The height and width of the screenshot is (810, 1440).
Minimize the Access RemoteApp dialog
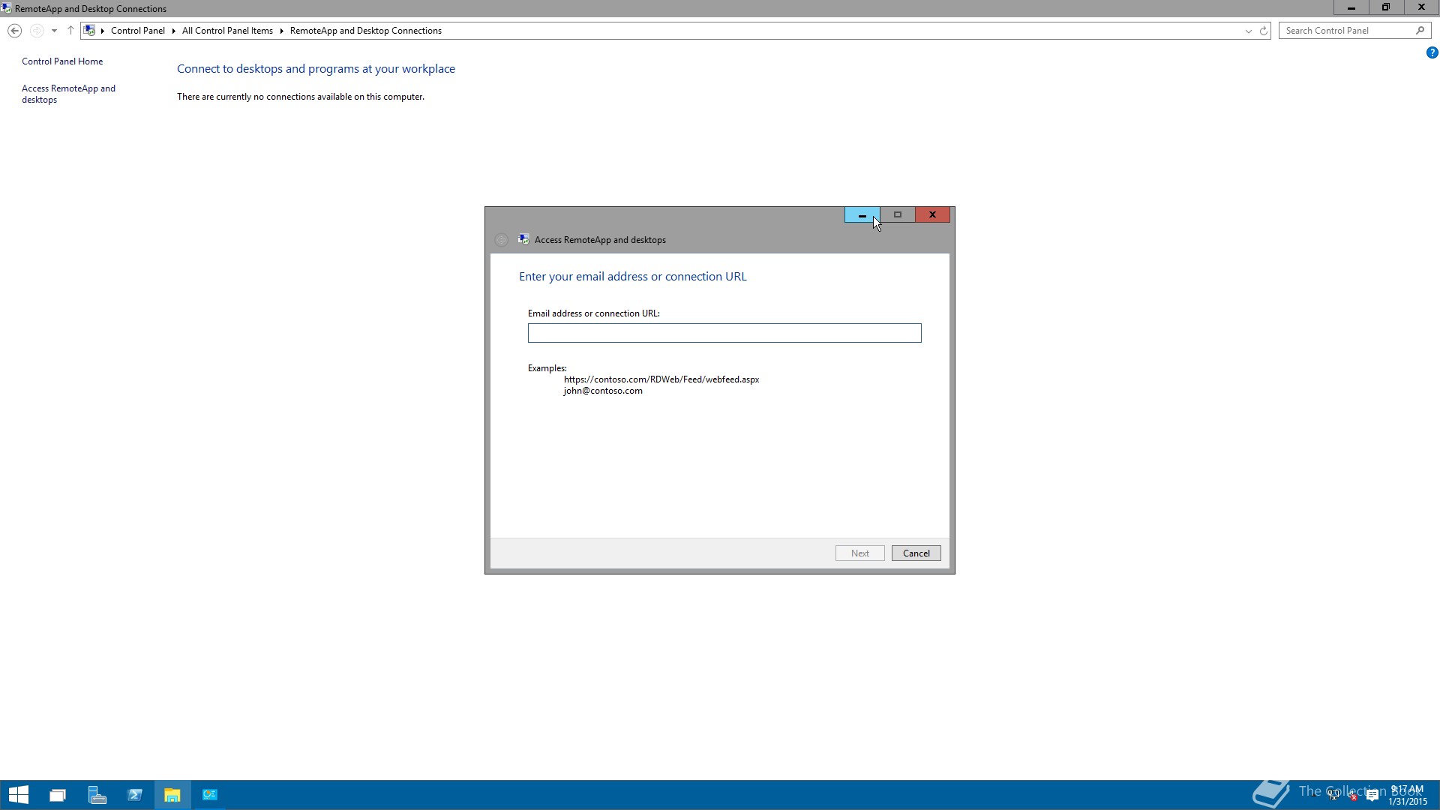pos(862,215)
